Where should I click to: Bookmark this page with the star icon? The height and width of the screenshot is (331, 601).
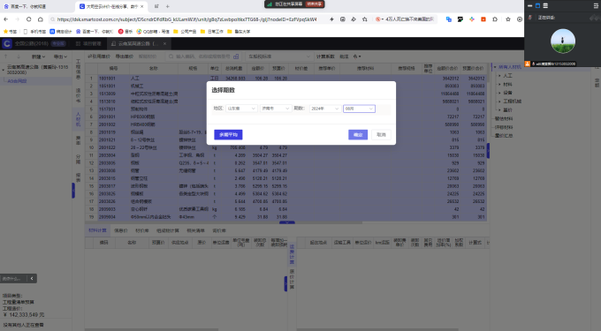tap(364, 19)
